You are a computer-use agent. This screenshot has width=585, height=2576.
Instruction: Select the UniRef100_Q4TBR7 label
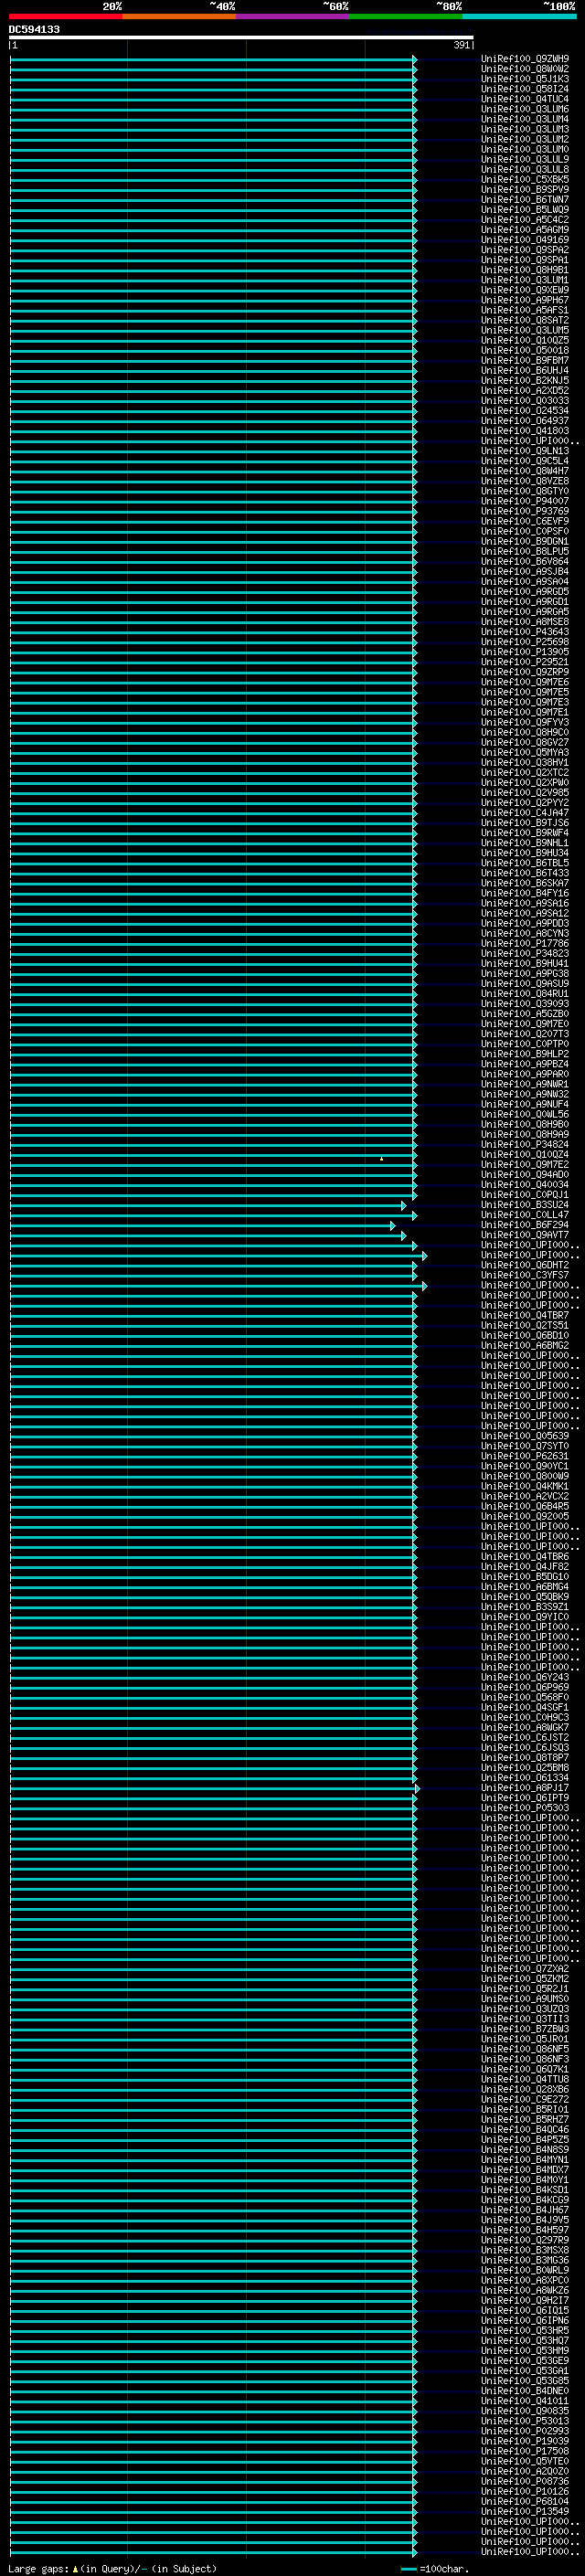coord(525,1315)
